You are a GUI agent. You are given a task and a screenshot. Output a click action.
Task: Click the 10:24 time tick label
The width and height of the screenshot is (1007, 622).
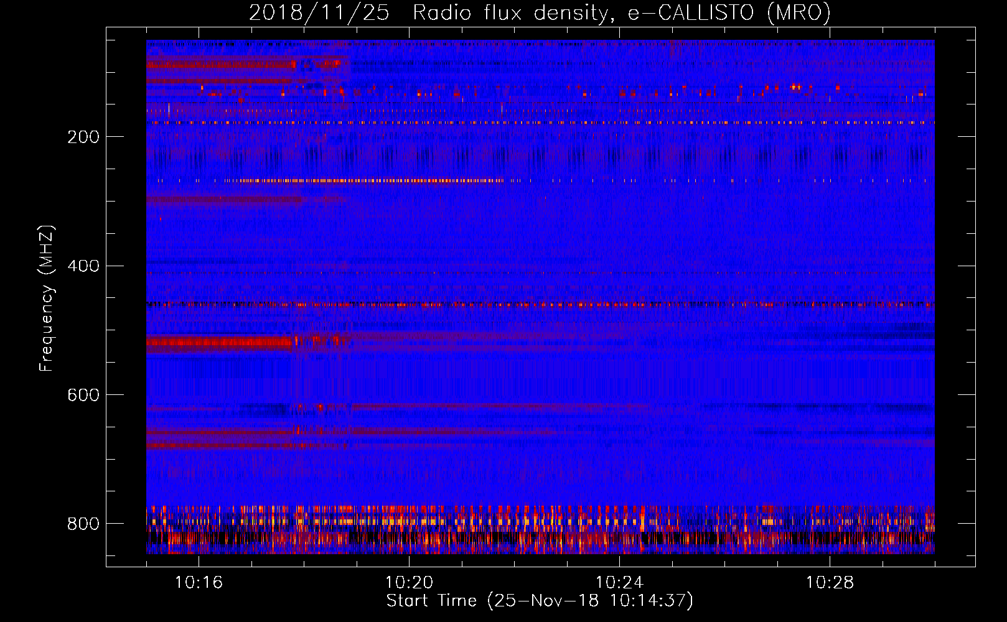(x=620, y=583)
